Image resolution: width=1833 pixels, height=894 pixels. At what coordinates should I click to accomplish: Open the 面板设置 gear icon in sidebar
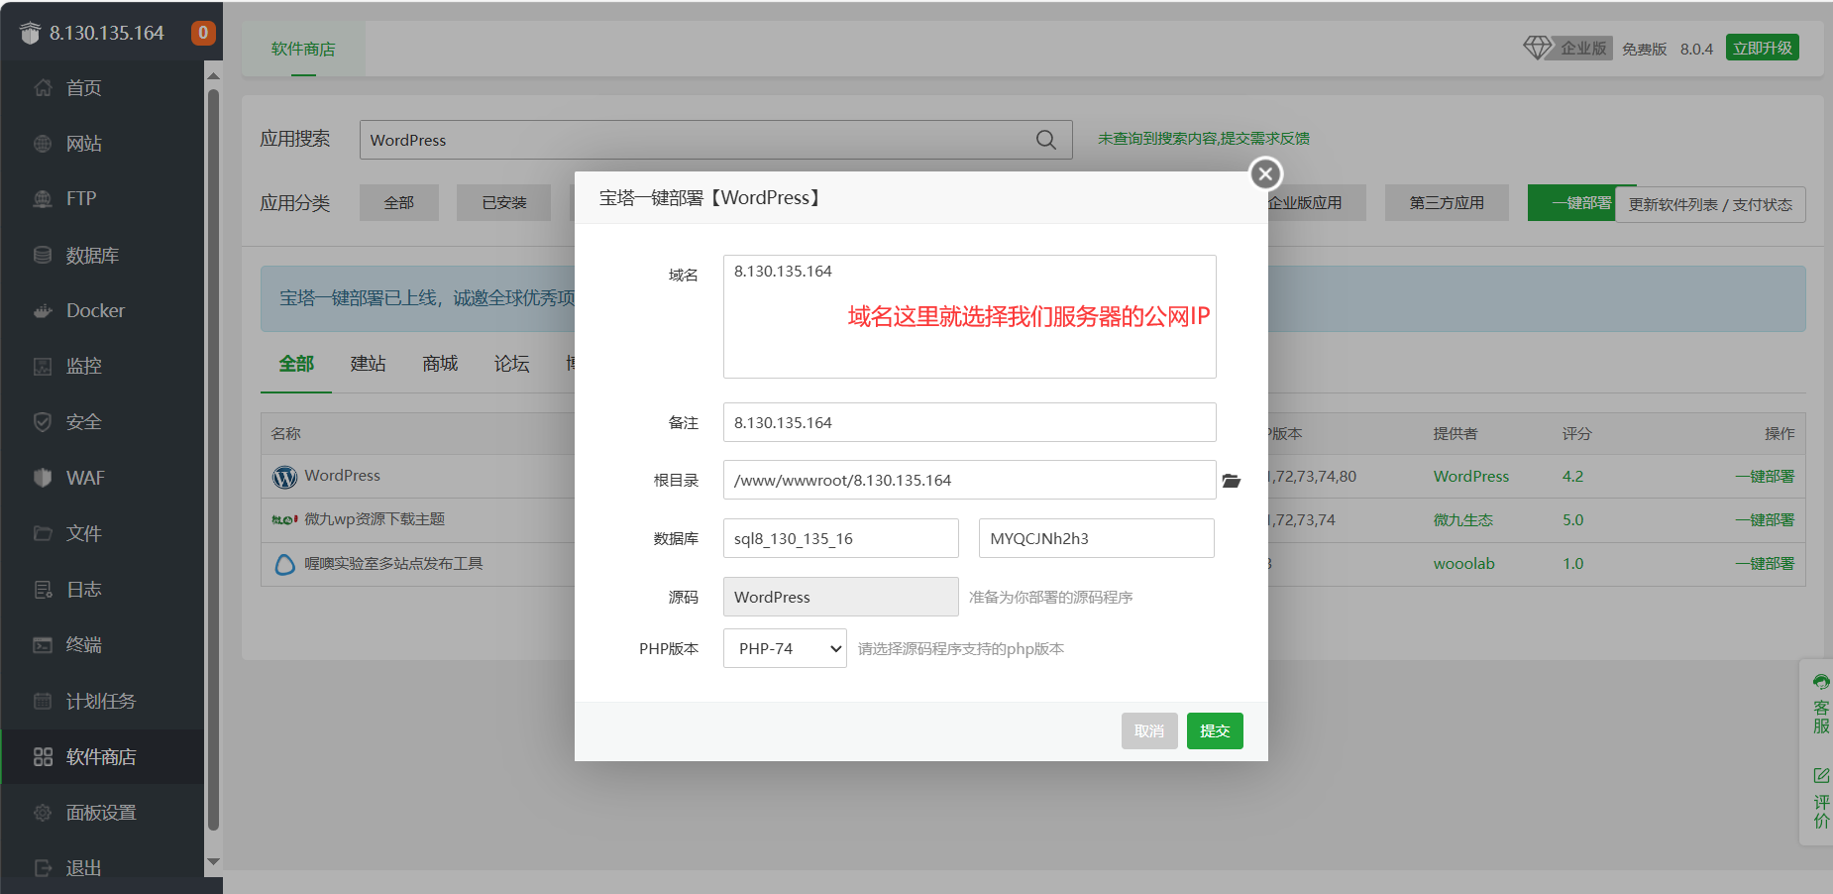43,813
